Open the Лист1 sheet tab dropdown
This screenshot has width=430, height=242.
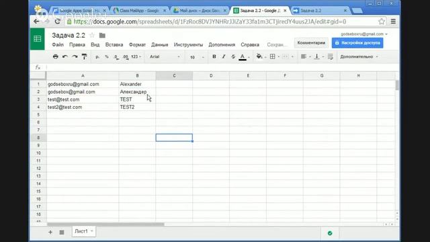92,231
